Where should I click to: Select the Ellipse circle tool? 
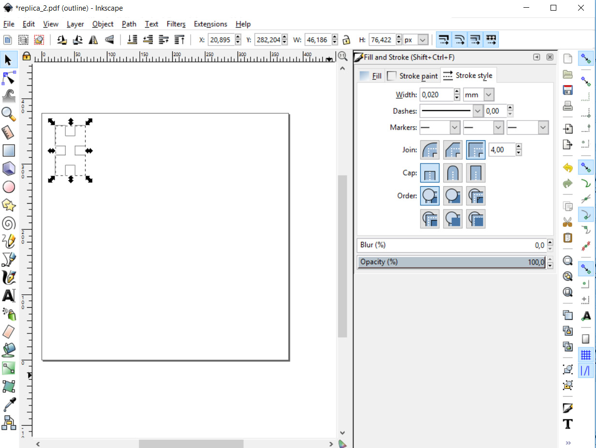tap(9, 187)
